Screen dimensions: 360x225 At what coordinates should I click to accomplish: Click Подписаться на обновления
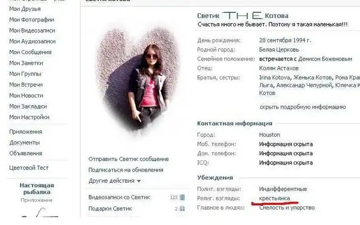(x=126, y=170)
